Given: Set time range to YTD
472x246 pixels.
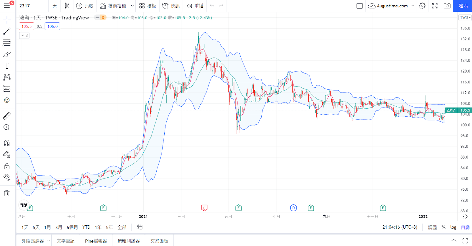Looking at the screenshot, I should coord(86,227).
